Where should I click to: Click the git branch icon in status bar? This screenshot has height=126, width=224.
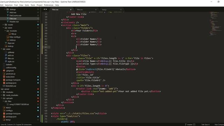[x=186, y=125]
